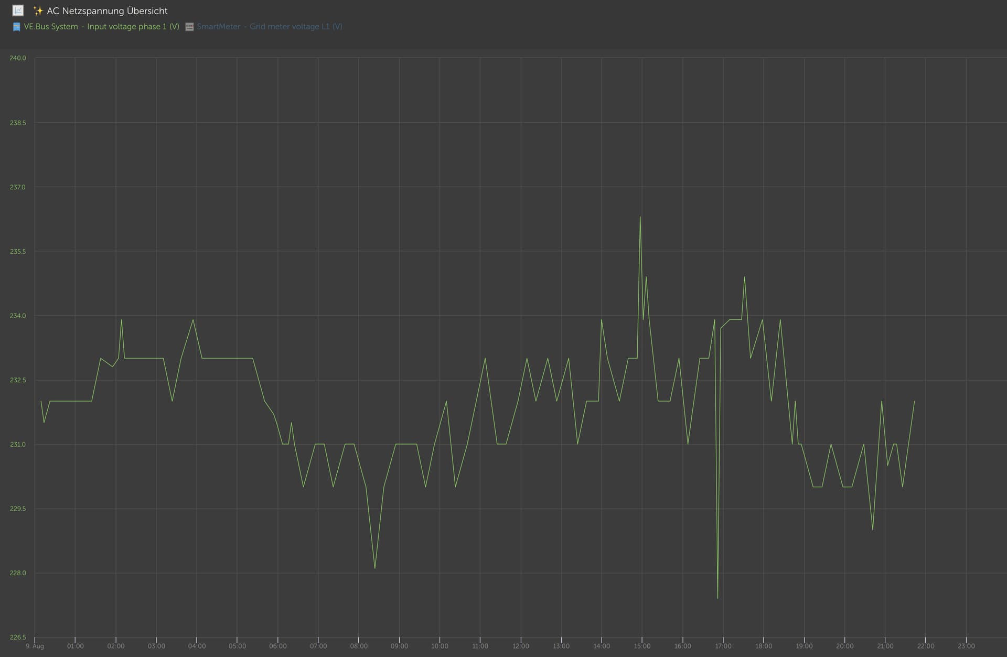
Task: Click the grey SmartMeter device icon
Action: 189,27
